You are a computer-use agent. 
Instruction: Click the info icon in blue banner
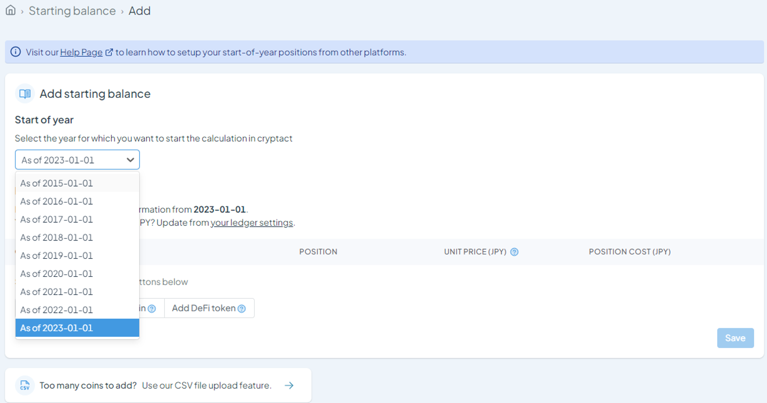pyautogui.click(x=16, y=52)
